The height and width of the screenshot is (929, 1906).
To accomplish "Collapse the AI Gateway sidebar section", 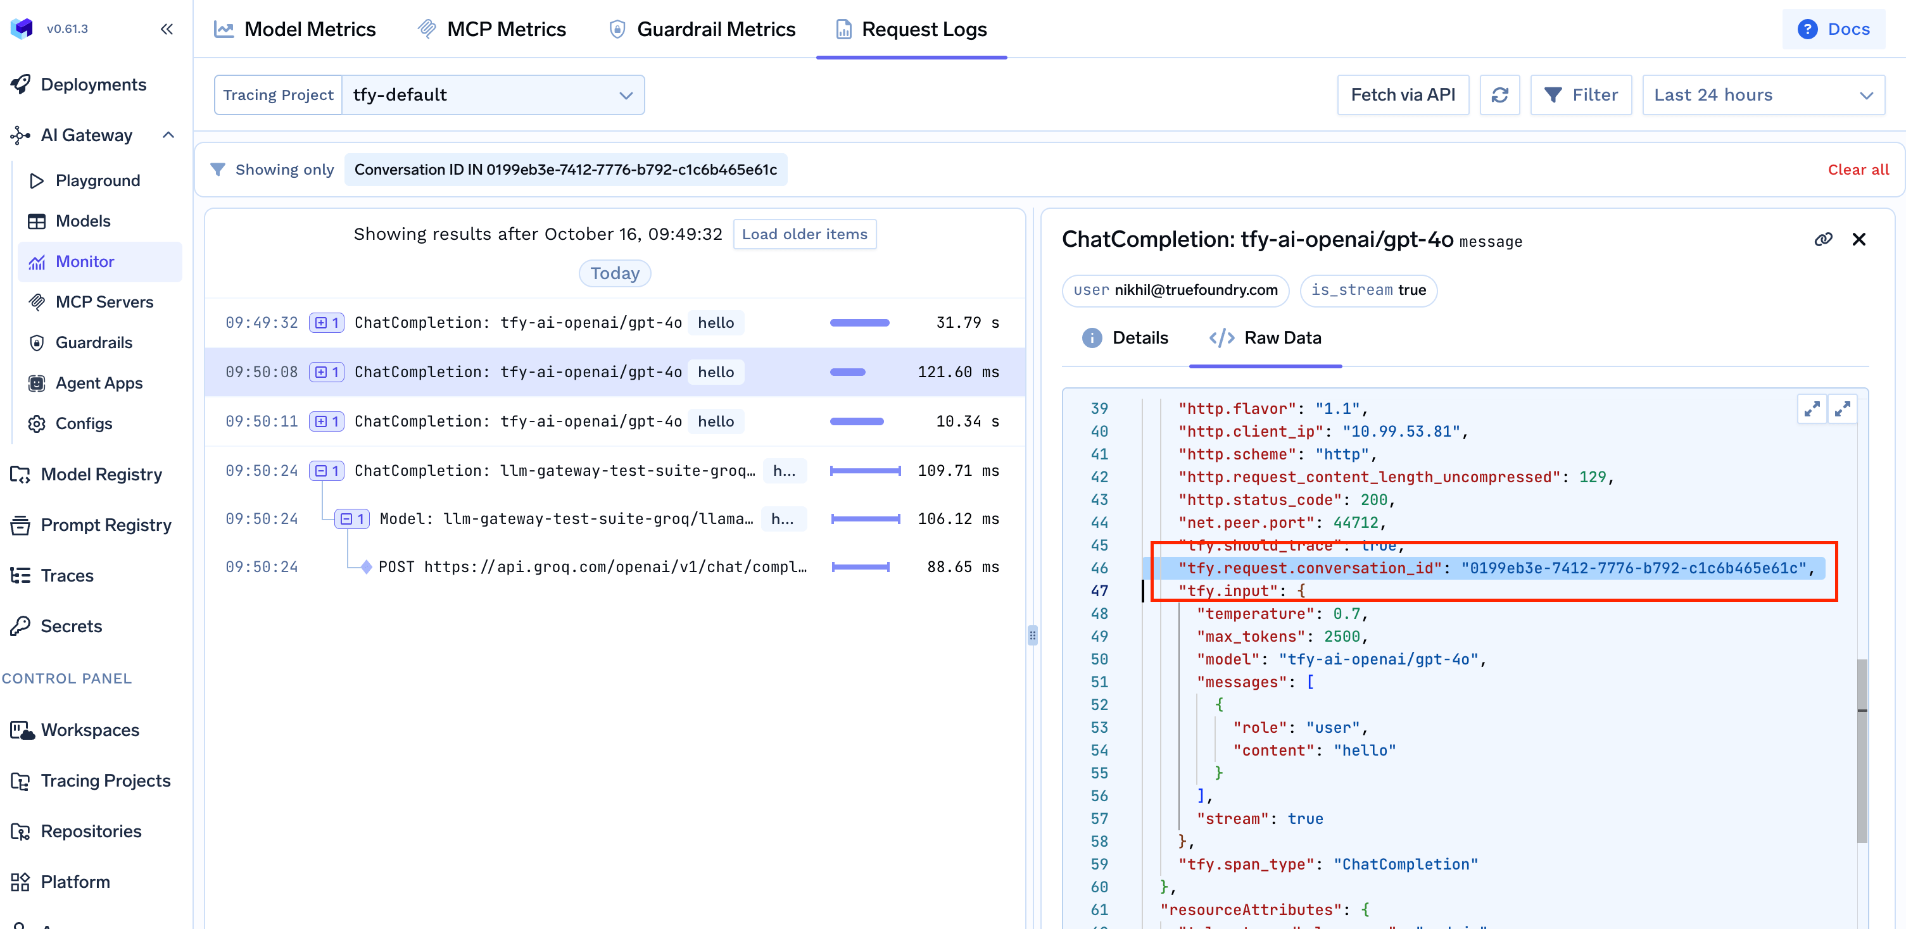I will point(168,135).
